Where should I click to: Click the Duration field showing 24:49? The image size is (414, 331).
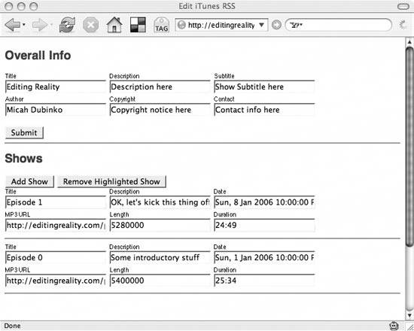pyautogui.click(x=264, y=226)
